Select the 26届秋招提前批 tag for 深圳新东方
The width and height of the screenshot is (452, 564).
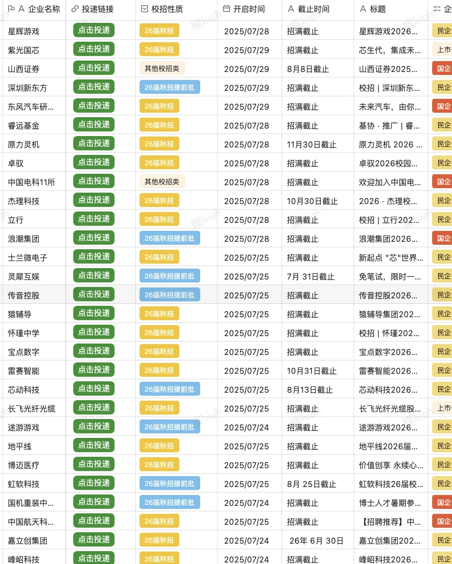(169, 87)
